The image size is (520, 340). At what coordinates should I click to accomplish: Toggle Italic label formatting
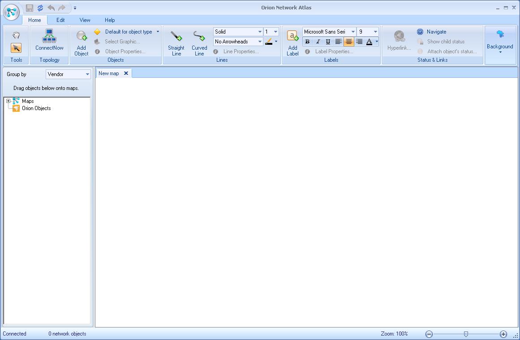tap(318, 42)
